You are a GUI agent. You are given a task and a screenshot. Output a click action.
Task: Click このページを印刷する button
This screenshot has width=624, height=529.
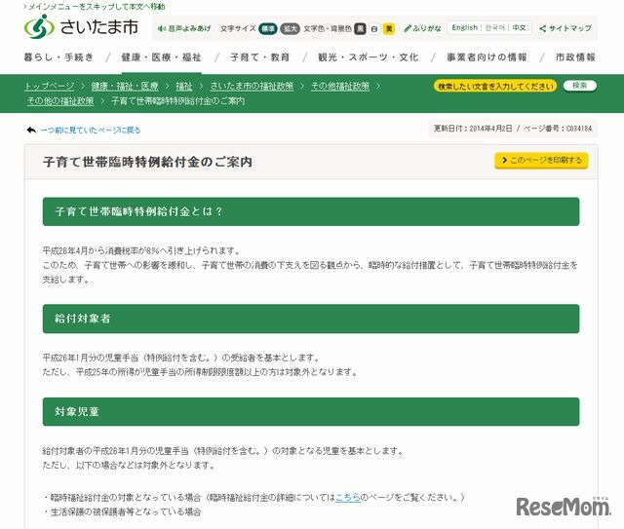541,161
